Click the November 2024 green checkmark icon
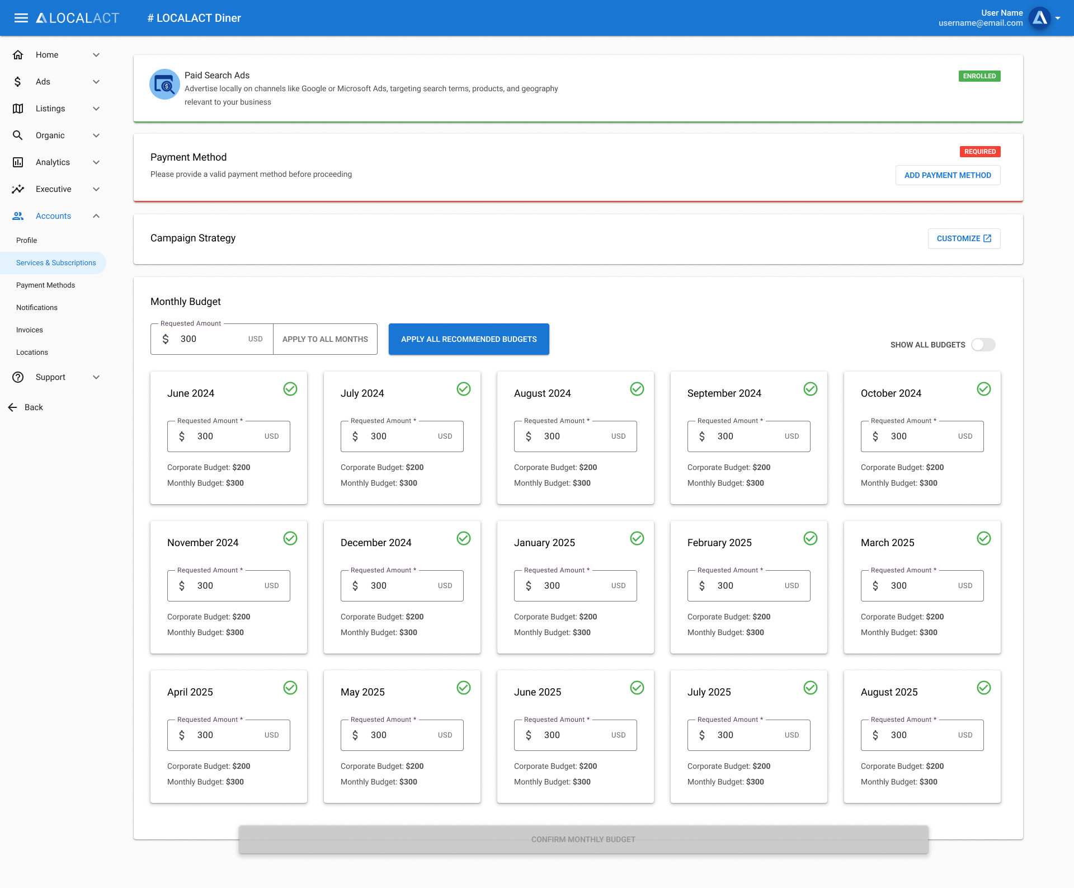Viewport: 1074px width, 888px height. click(x=290, y=538)
